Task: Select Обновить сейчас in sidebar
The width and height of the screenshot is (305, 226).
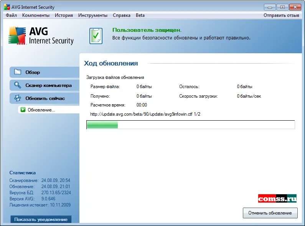Action: pyautogui.click(x=45, y=98)
